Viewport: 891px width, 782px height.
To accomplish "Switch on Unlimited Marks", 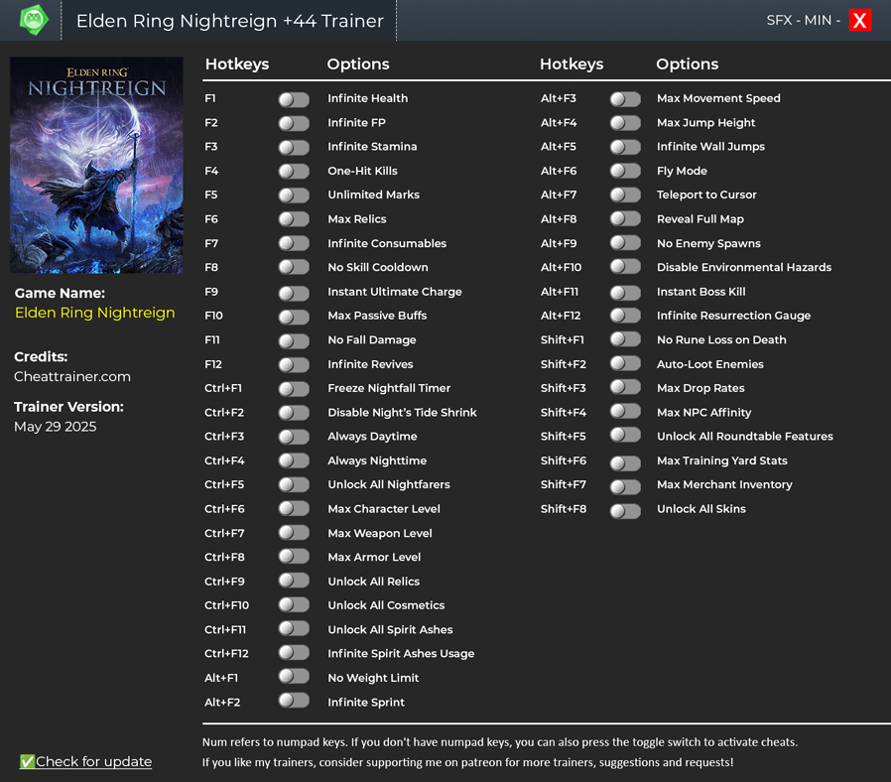I will pyautogui.click(x=294, y=195).
